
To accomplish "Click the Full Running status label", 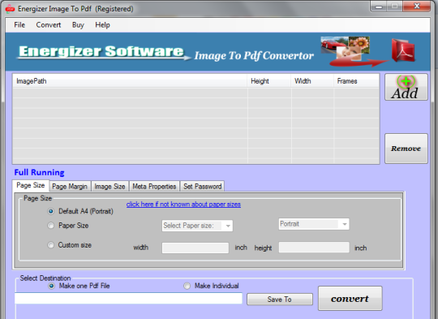I will [x=40, y=172].
